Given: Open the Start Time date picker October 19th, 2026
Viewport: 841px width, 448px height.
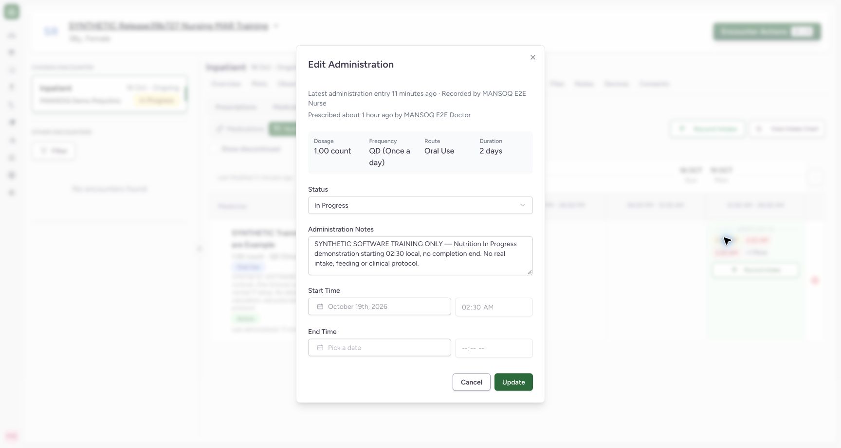Looking at the screenshot, I should [380, 306].
